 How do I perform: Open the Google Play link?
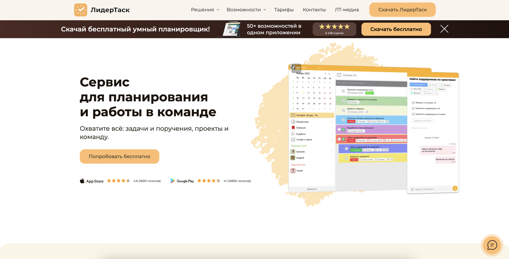coord(182,181)
